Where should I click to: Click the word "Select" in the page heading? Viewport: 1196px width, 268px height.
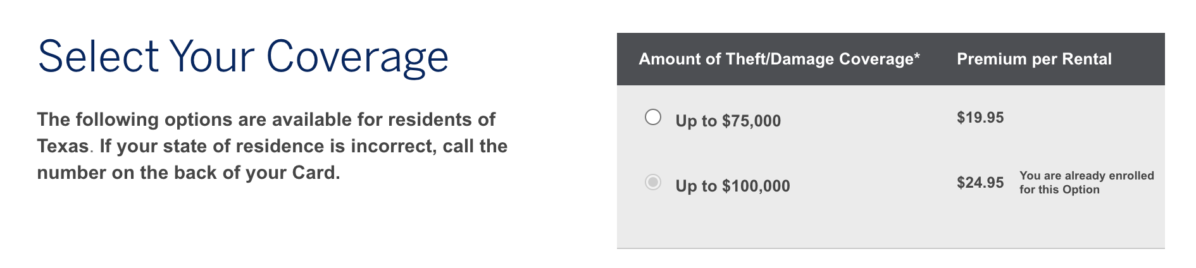(x=98, y=57)
